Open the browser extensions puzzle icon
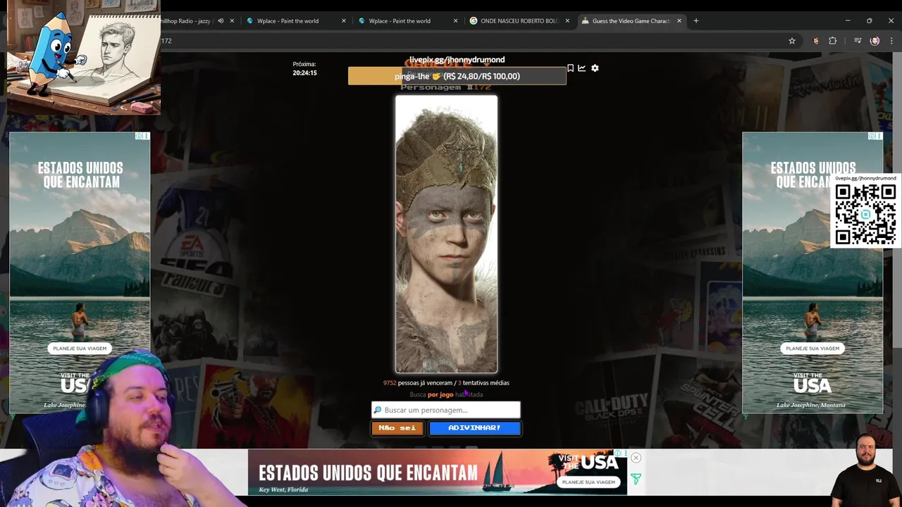The width and height of the screenshot is (902, 507). click(x=832, y=41)
